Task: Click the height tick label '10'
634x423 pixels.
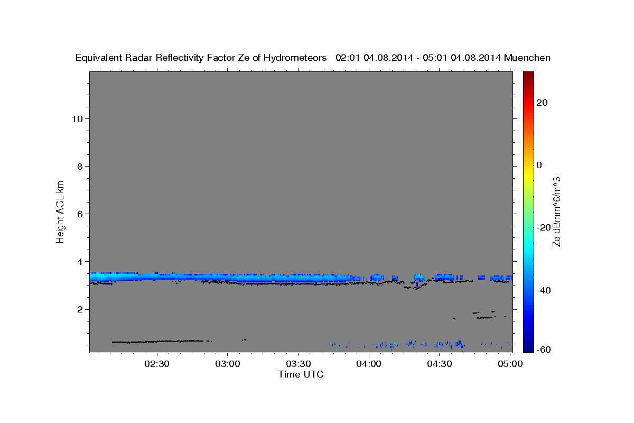Action: [77, 118]
